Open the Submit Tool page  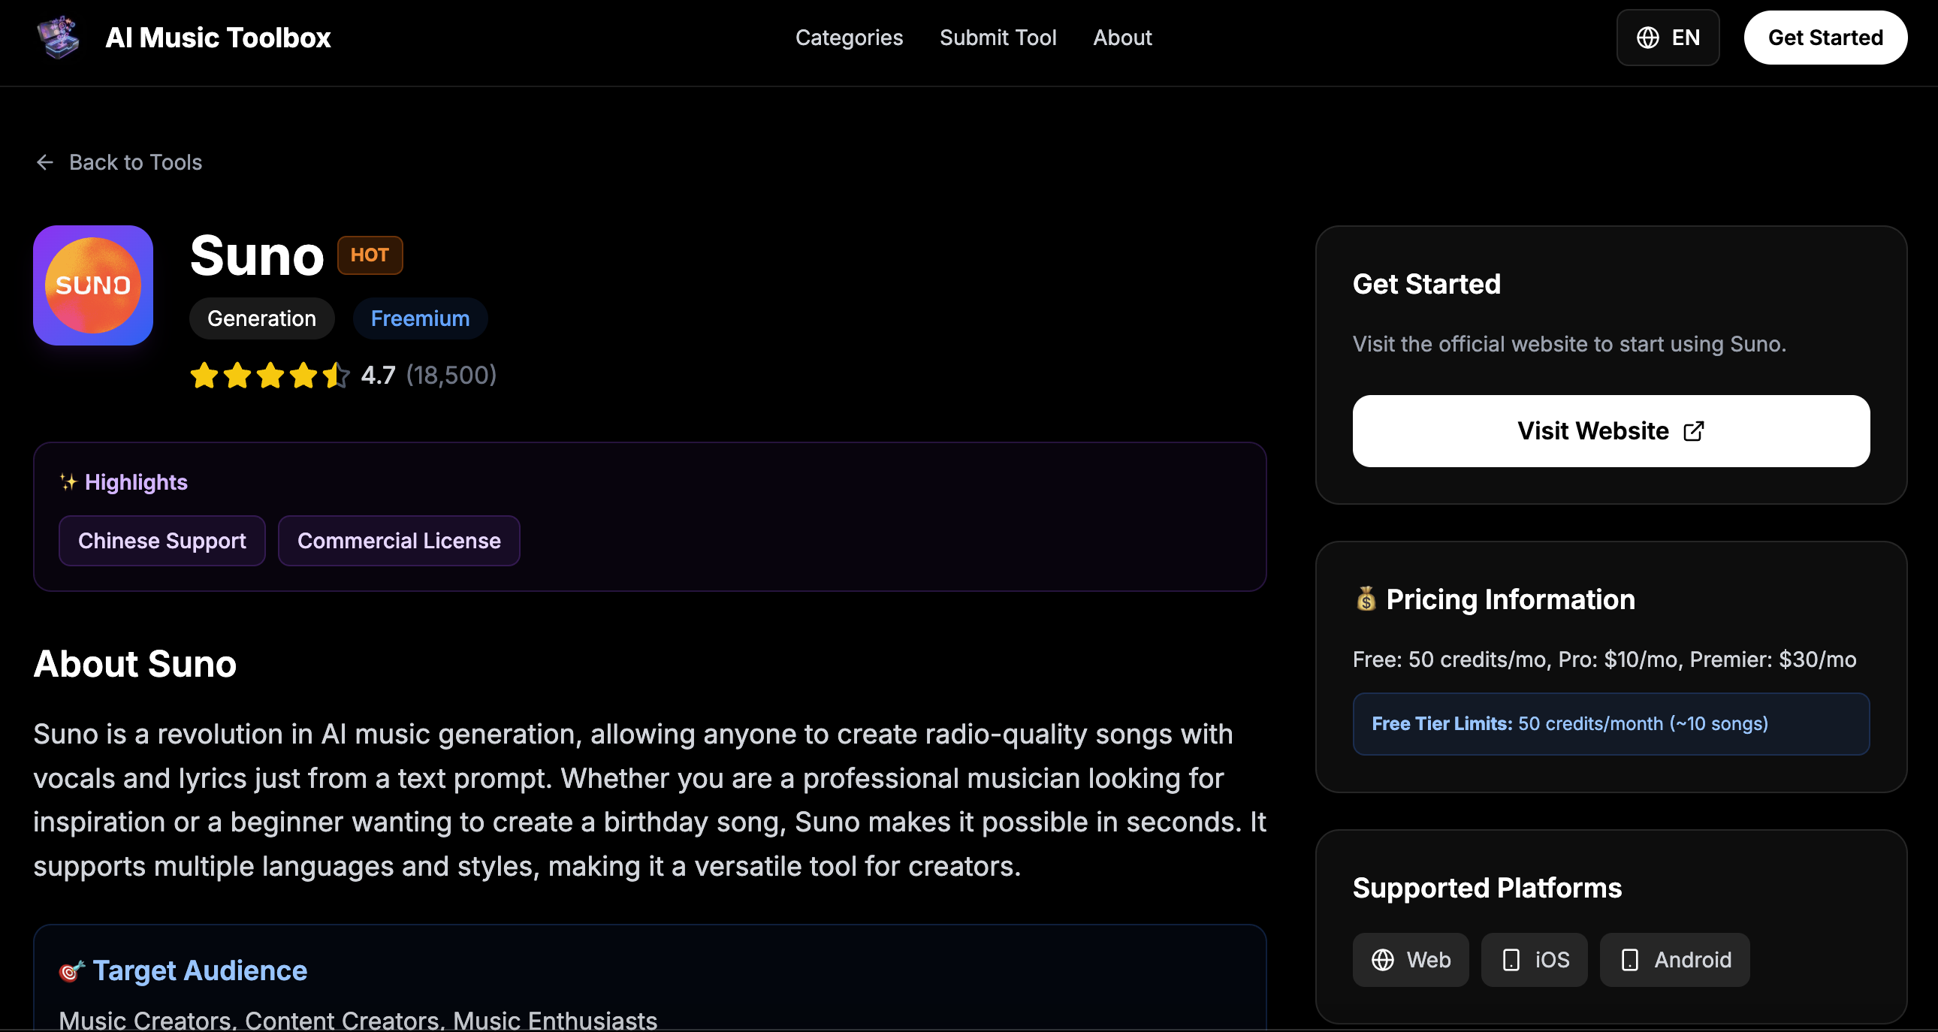(998, 37)
